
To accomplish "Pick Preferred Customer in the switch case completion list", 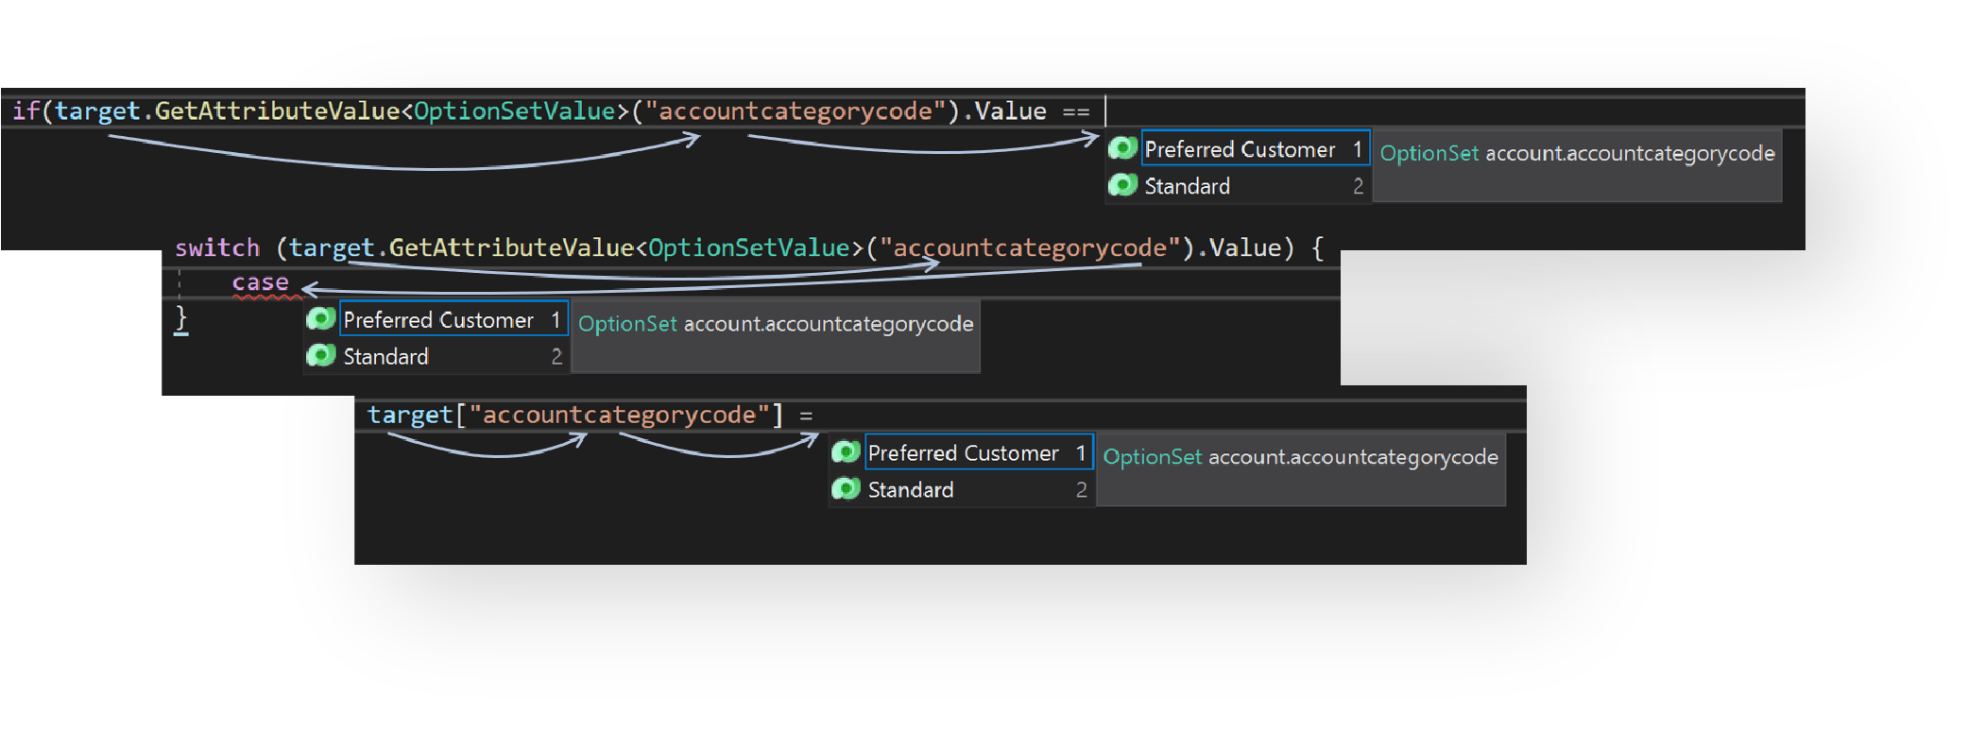I will click(453, 319).
